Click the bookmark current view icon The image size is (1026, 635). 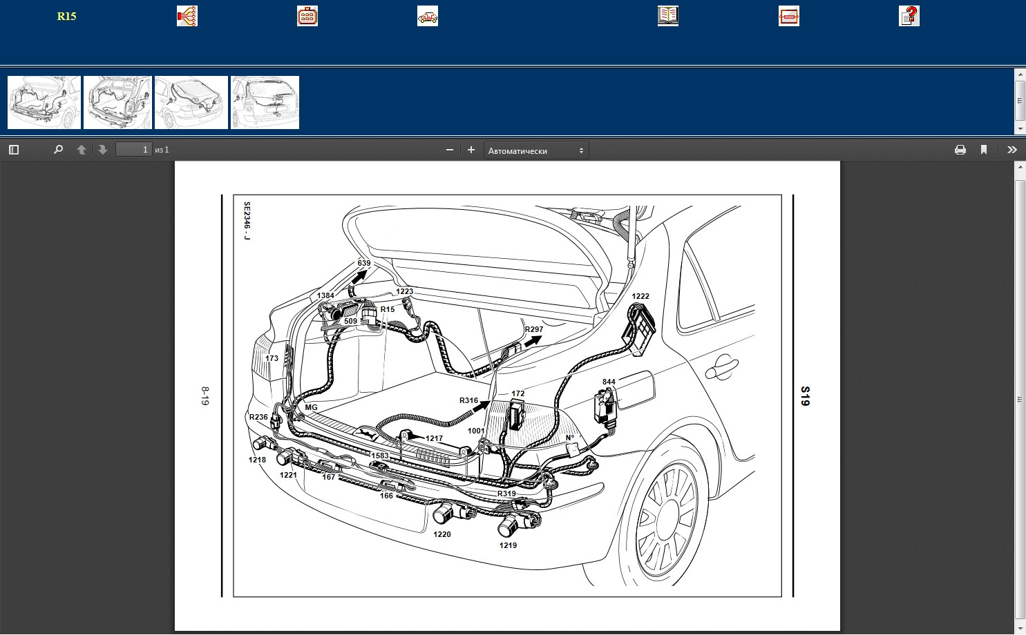coord(984,150)
